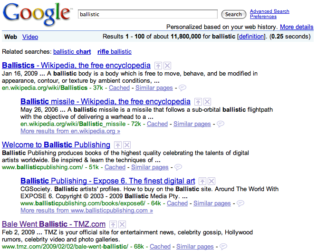
Task: Open Ballistics - Wikipedia result title
Action: click(x=76, y=65)
